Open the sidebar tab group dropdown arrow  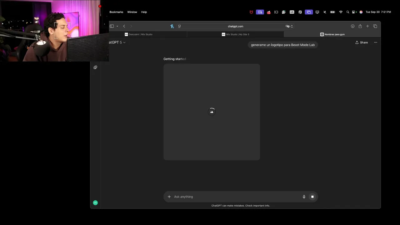click(117, 26)
